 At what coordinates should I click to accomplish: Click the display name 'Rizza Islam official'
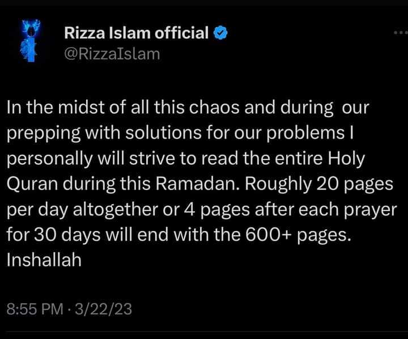(137, 33)
